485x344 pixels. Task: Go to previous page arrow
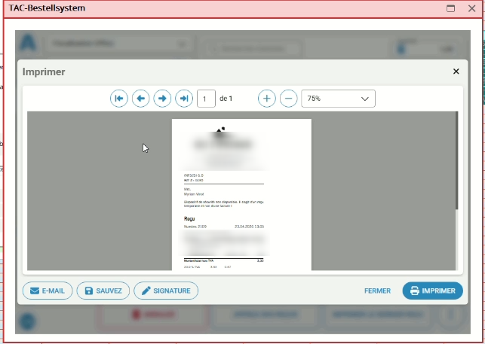click(140, 99)
